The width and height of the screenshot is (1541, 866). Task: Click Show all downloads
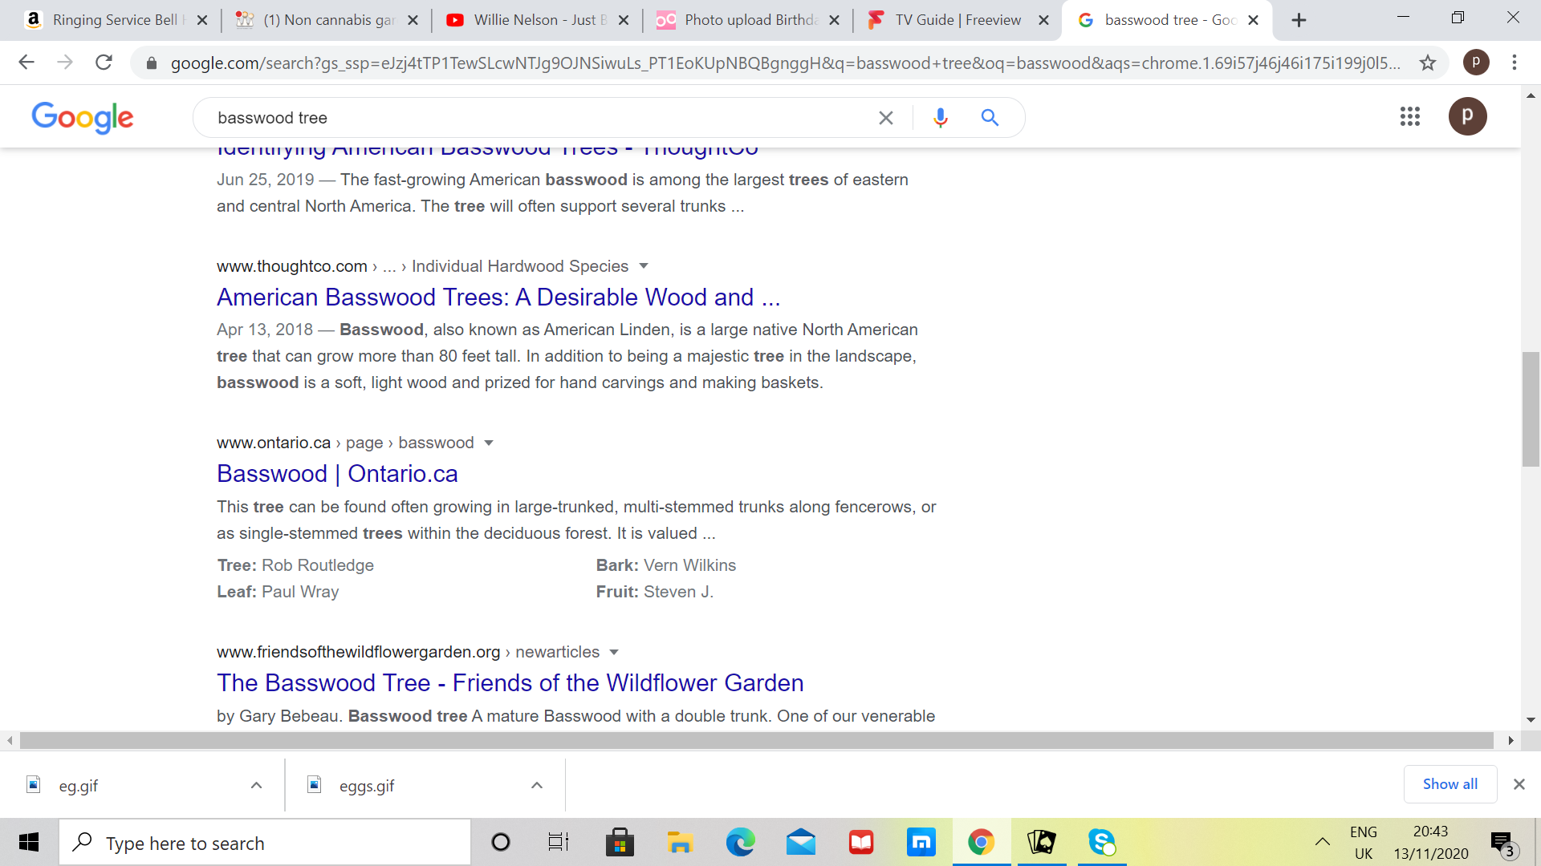coord(1450,784)
